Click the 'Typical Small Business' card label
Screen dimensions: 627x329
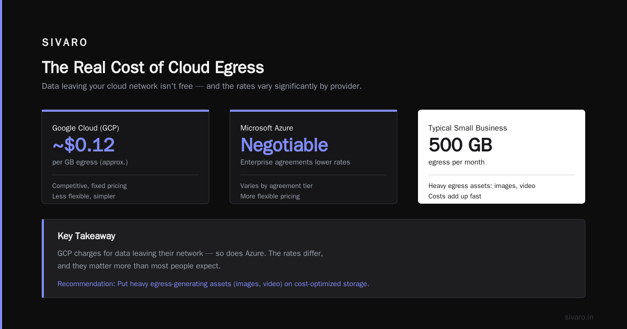pyautogui.click(x=468, y=128)
